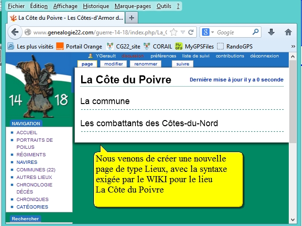This screenshot has width=302, height=226.
Task: Reload the page using the refresh icon
Action: pos(191,32)
